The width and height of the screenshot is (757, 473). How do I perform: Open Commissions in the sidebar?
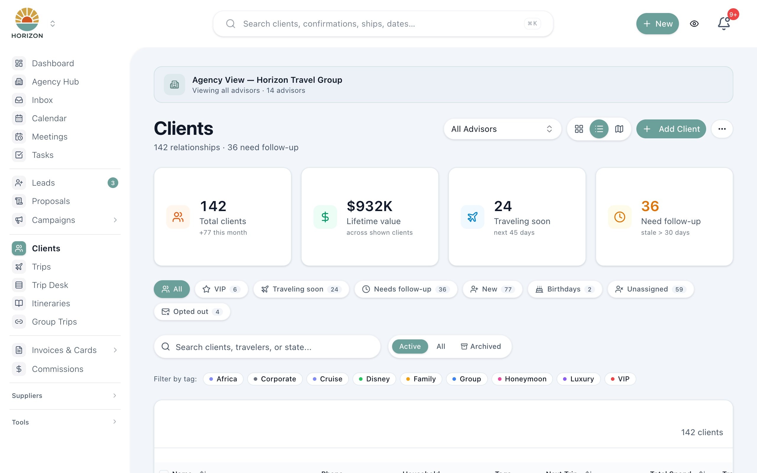pyautogui.click(x=65, y=369)
